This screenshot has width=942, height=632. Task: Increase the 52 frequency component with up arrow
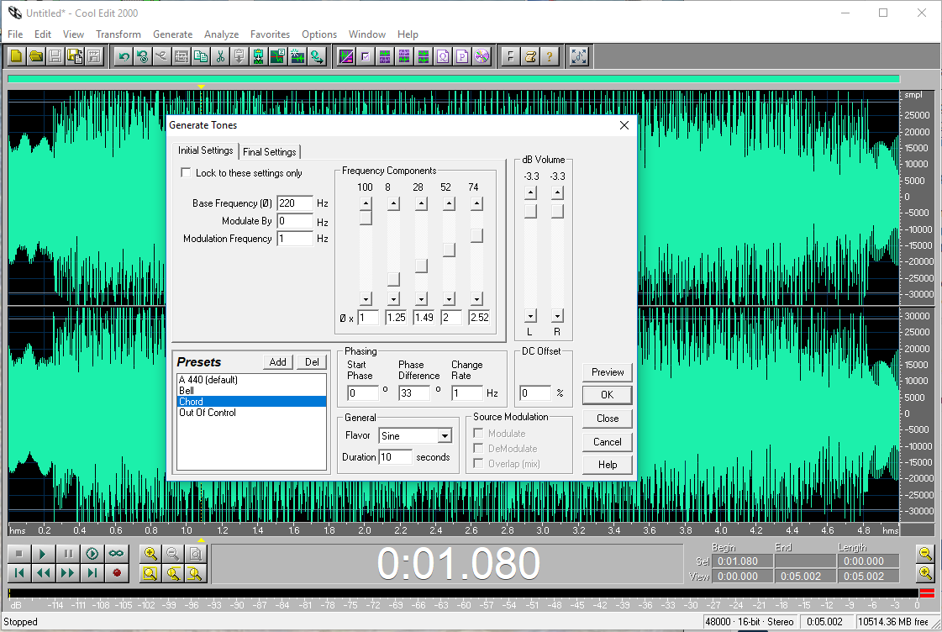click(449, 203)
